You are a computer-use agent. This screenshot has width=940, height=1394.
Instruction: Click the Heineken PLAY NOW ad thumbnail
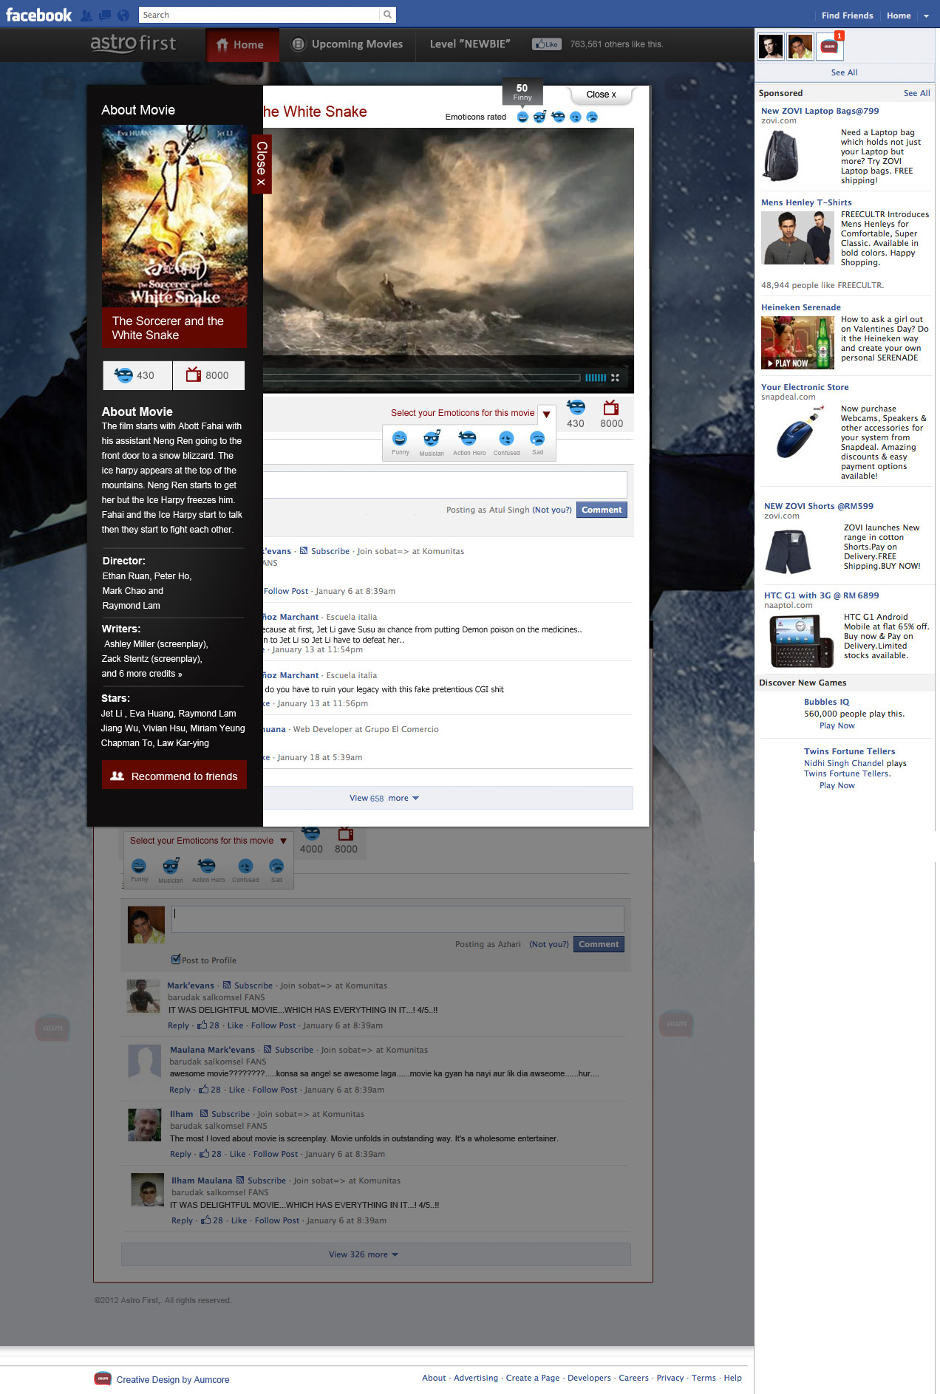tap(798, 342)
